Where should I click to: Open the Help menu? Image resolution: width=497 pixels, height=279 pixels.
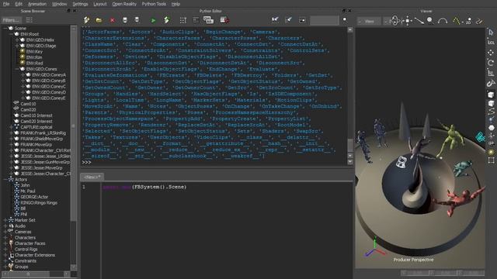(176, 4)
